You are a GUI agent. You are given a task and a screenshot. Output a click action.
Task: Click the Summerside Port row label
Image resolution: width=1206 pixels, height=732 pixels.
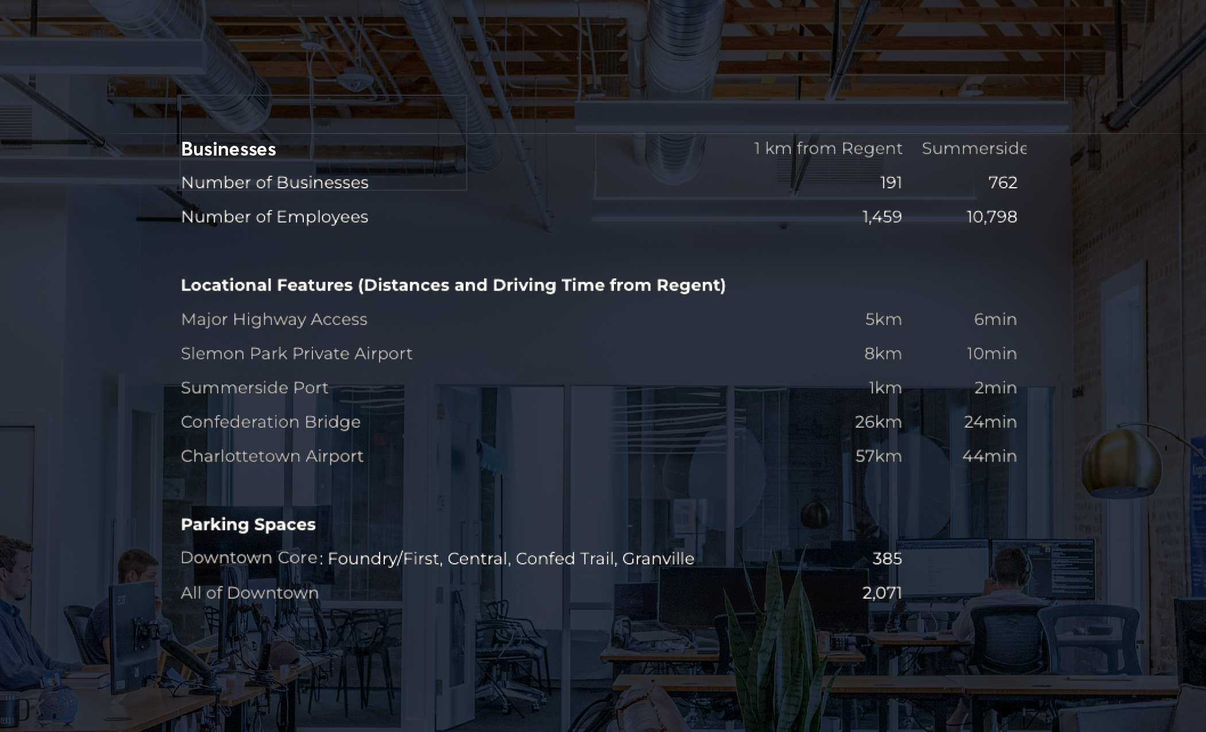(254, 388)
